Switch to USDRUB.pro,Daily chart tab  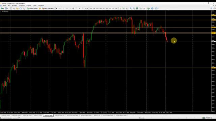pos(121,115)
